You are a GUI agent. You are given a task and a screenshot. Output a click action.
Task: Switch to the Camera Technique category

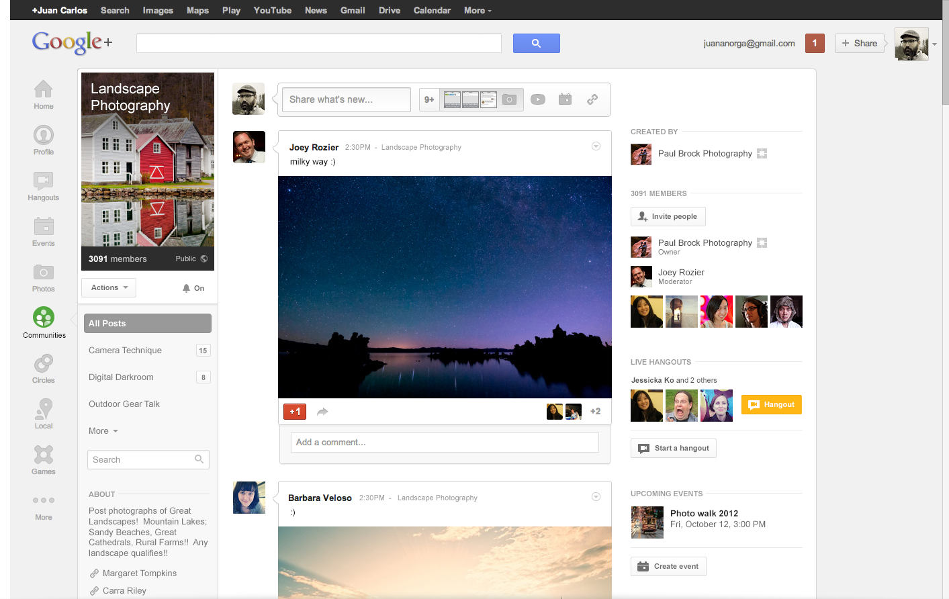[x=126, y=350]
